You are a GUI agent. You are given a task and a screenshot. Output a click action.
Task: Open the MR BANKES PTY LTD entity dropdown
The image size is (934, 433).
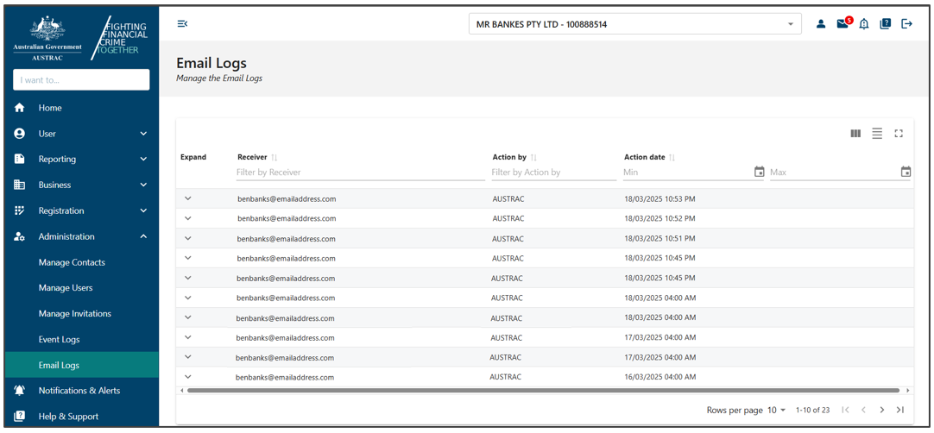(x=634, y=24)
